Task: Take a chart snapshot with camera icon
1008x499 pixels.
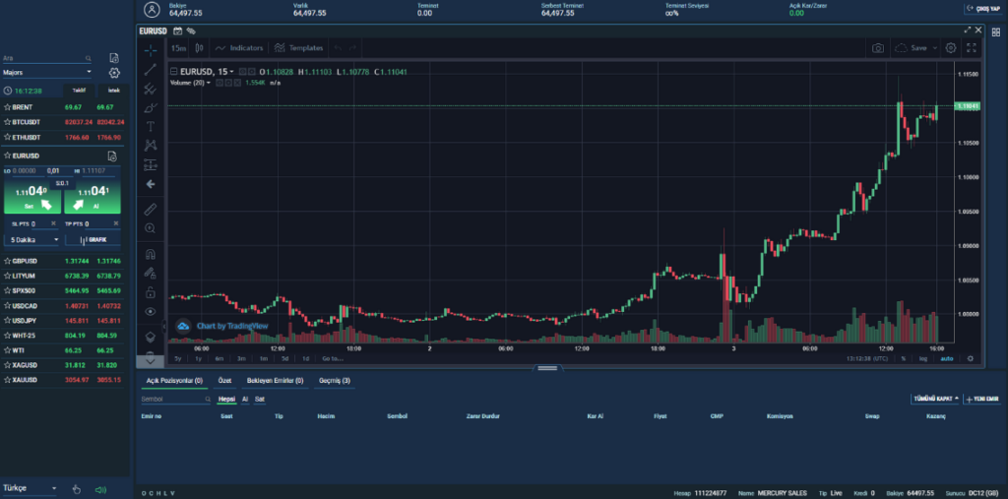Action: point(877,47)
